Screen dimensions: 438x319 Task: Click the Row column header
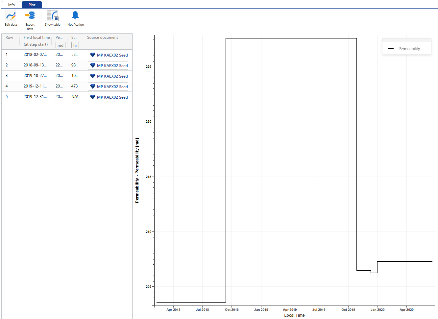pyautogui.click(x=10, y=37)
